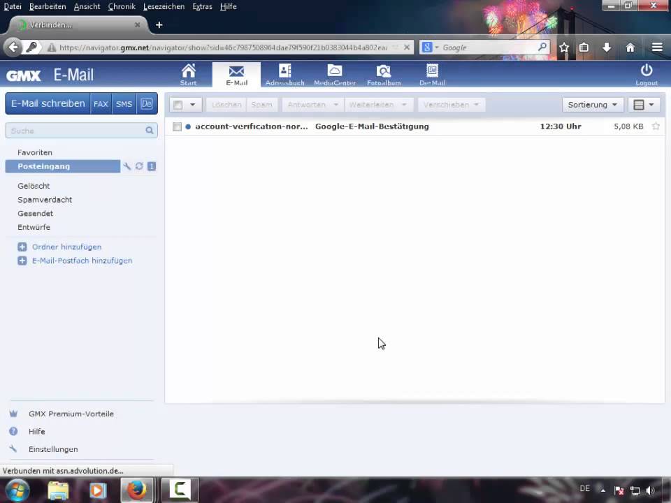Open Windows Explorer from the taskbar
Image resolution: width=671 pixels, height=503 pixels.
(x=58, y=490)
